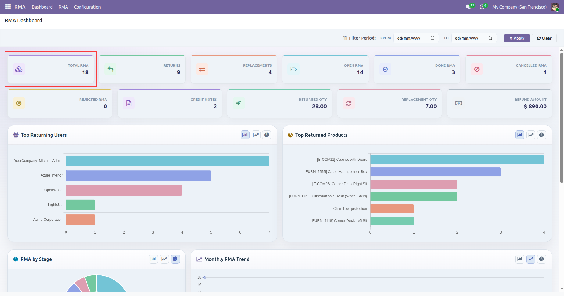
Task: Switch Top Returning Users to pie chart
Action: pos(267,135)
